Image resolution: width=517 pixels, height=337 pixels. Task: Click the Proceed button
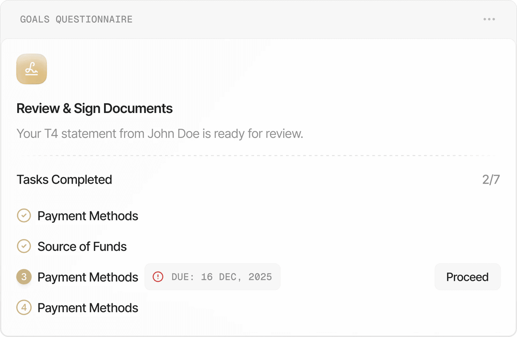[468, 277]
